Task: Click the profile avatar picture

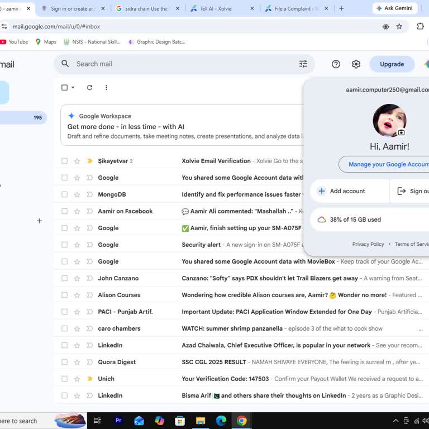Action: 389,120
